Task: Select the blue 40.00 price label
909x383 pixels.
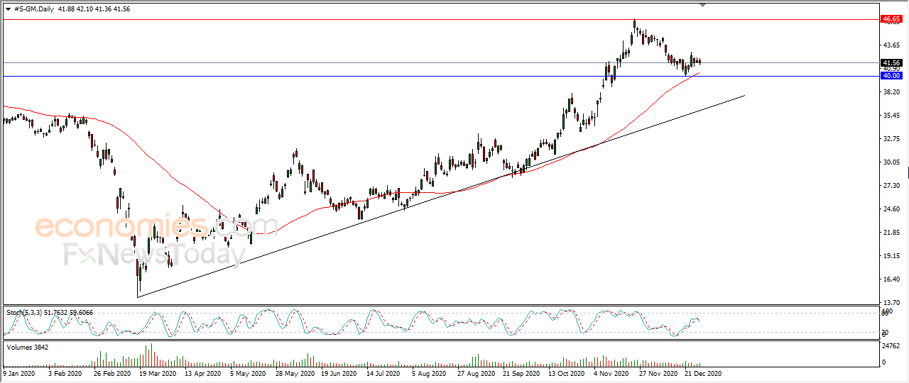Action: [891, 75]
